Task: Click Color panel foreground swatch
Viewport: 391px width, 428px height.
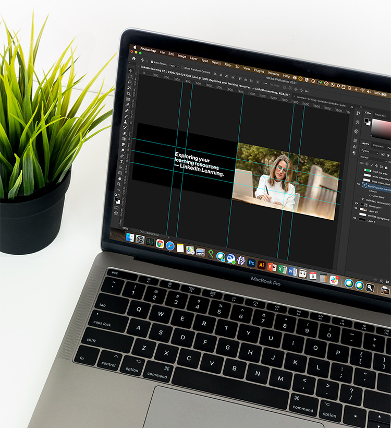Action: point(366,121)
